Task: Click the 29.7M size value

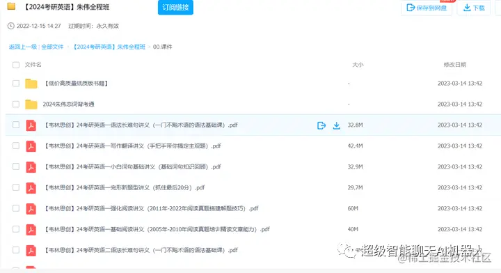Action: coord(355,187)
